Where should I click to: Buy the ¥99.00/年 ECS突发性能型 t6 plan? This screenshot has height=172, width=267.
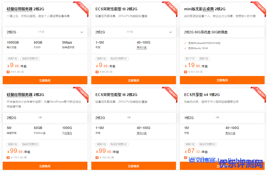point(133,166)
